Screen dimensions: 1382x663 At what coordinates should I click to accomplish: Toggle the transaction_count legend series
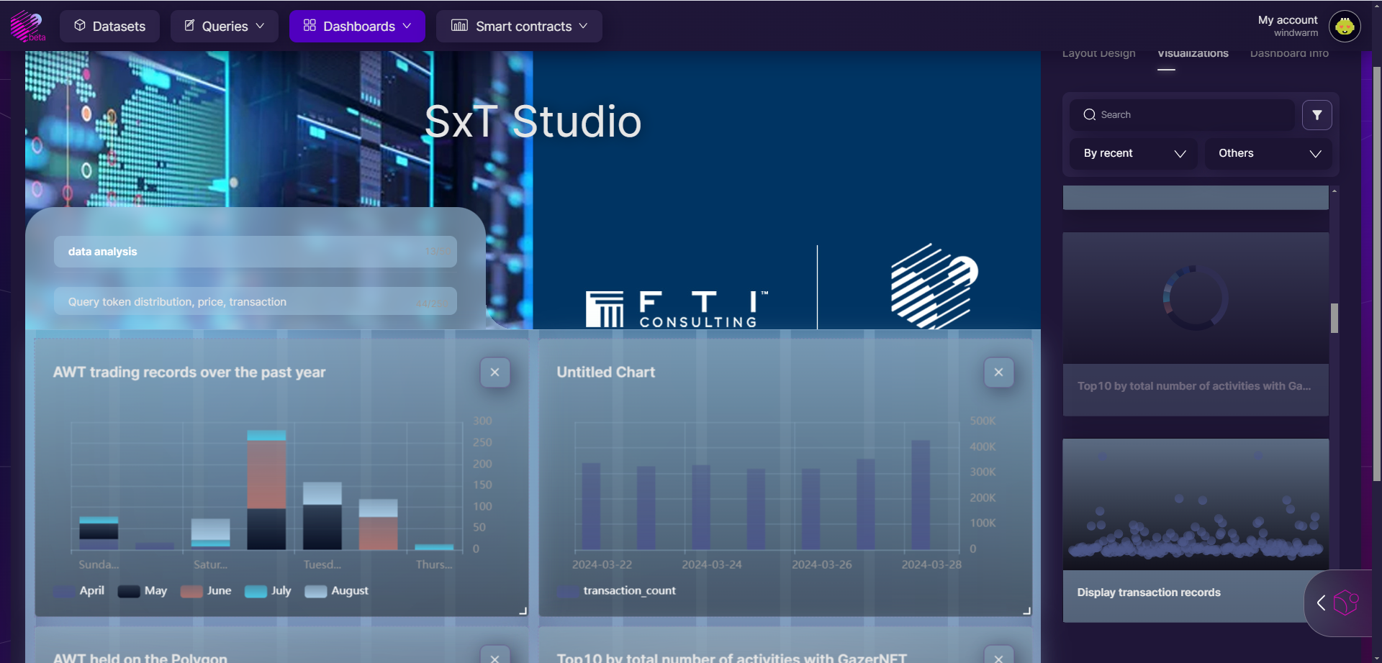click(x=618, y=591)
